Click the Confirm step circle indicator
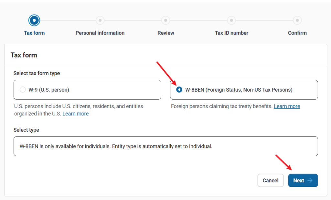Image resolution: width=331 pixels, height=200 pixels. pos(297,20)
